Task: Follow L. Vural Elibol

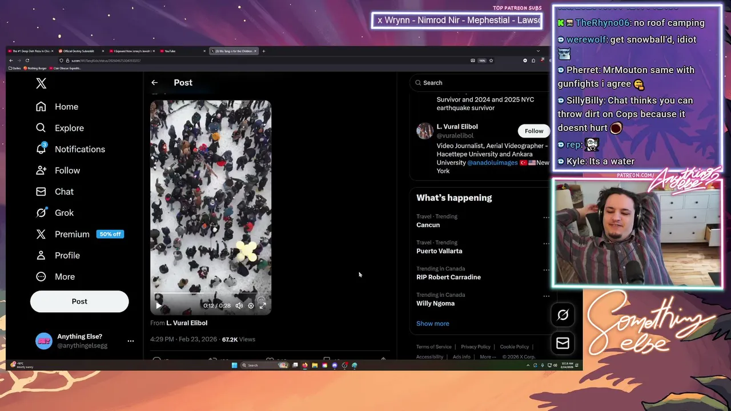Action: tap(534, 131)
